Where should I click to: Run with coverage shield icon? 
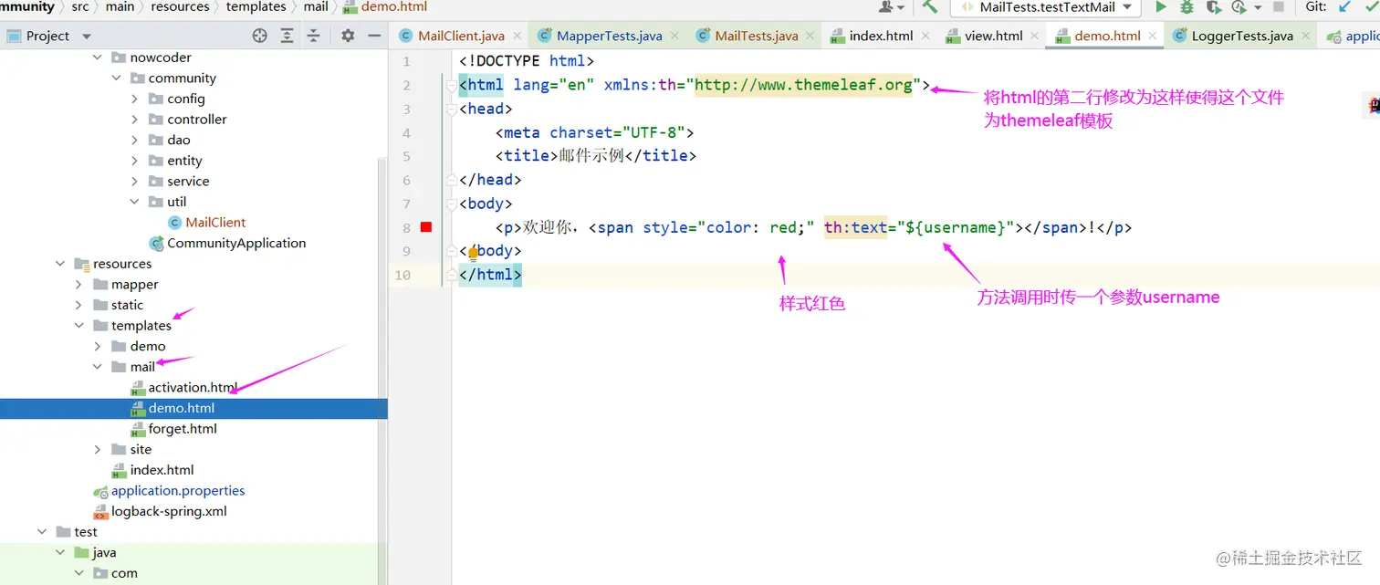click(1213, 6)
